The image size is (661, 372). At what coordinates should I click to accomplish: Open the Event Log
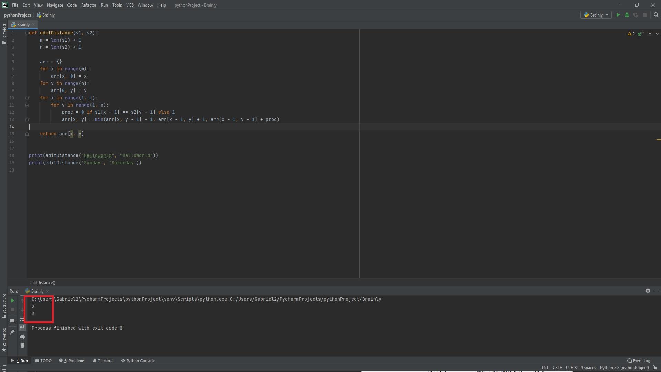click(x=639, y=361)
